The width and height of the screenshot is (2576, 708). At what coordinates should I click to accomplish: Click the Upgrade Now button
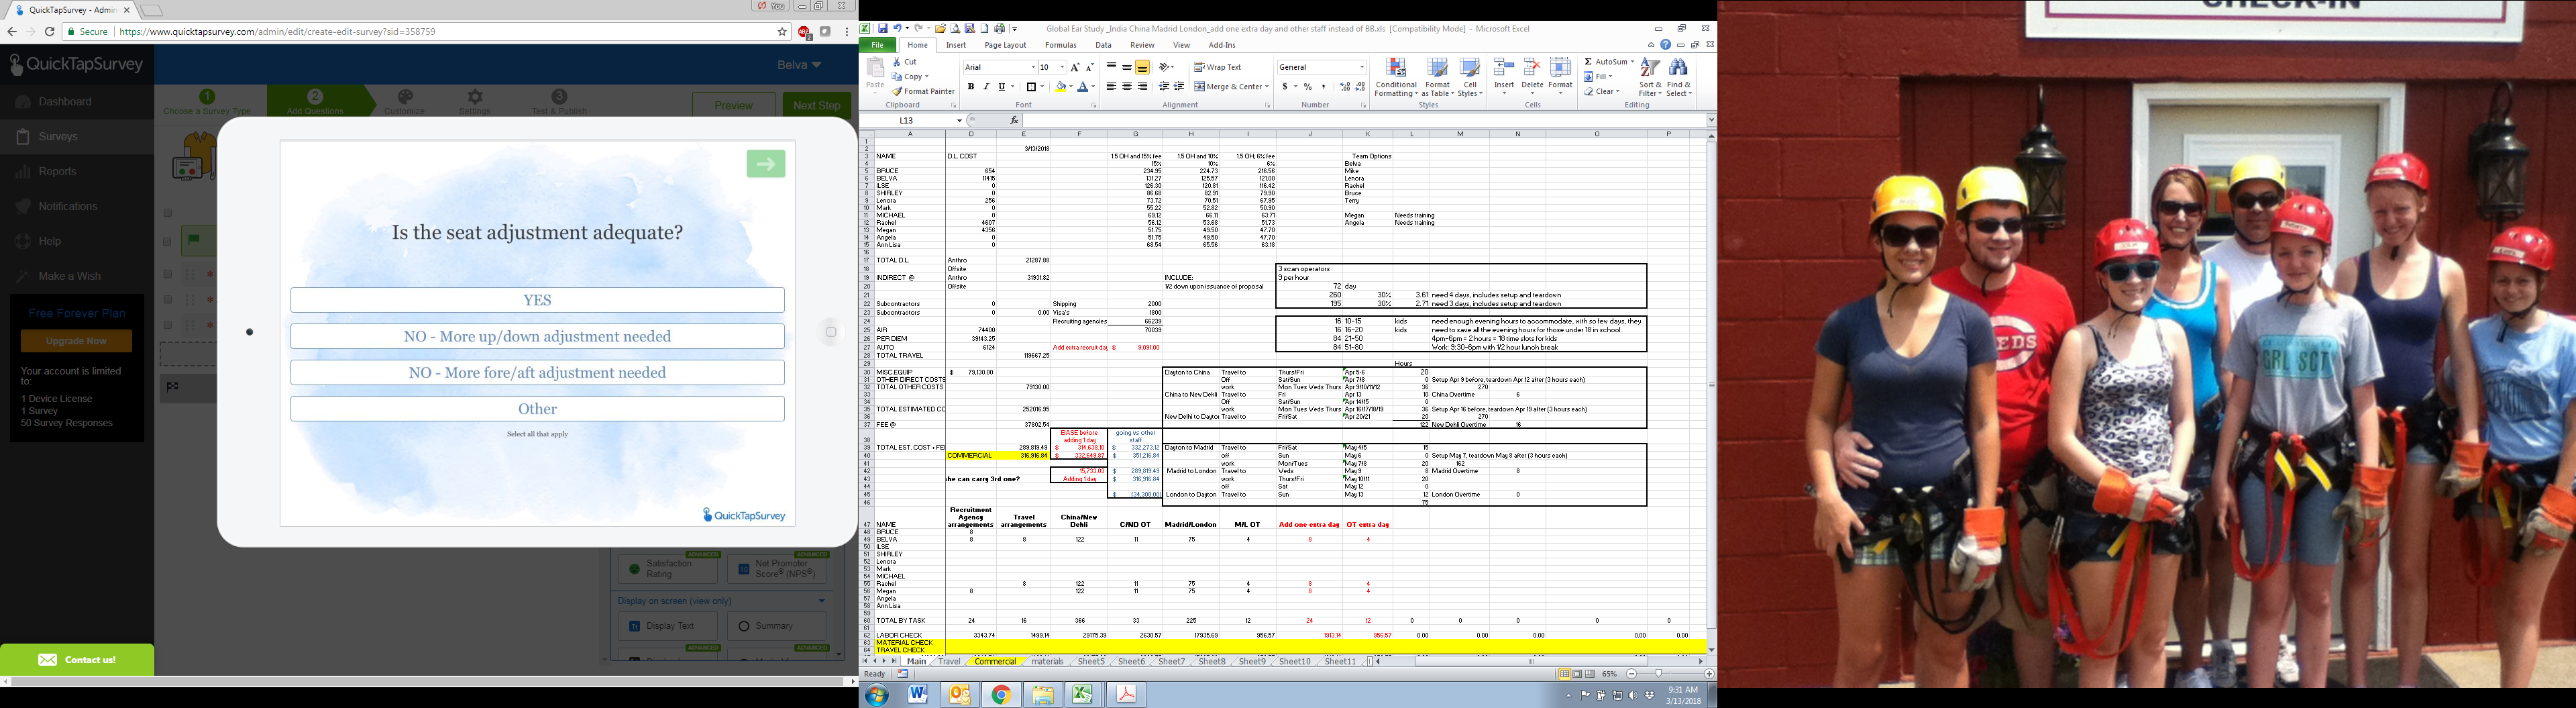point(76,341)
